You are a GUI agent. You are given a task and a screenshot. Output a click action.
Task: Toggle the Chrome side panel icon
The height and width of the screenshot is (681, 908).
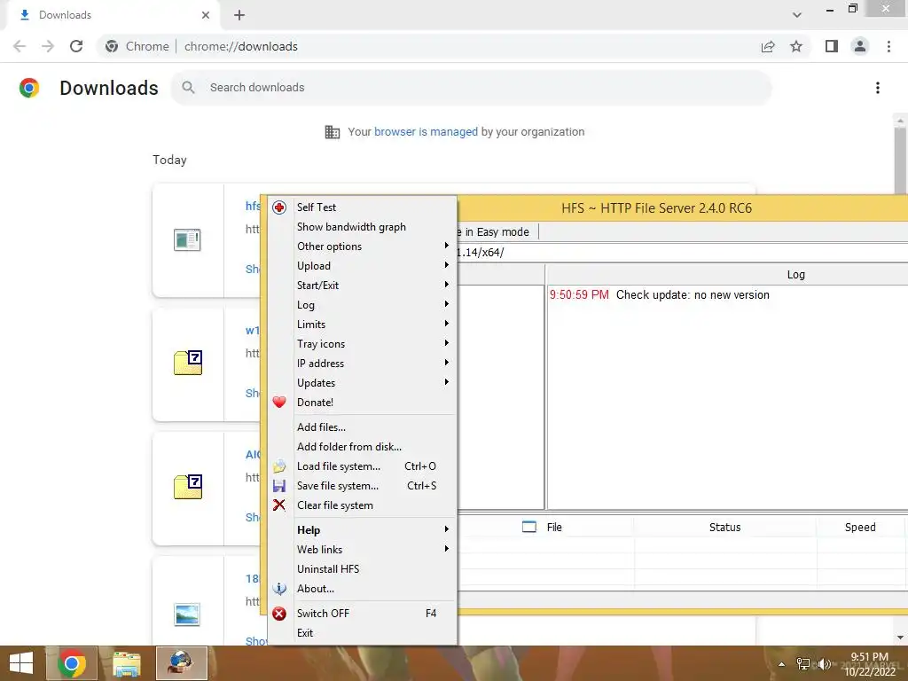[832, 46]
